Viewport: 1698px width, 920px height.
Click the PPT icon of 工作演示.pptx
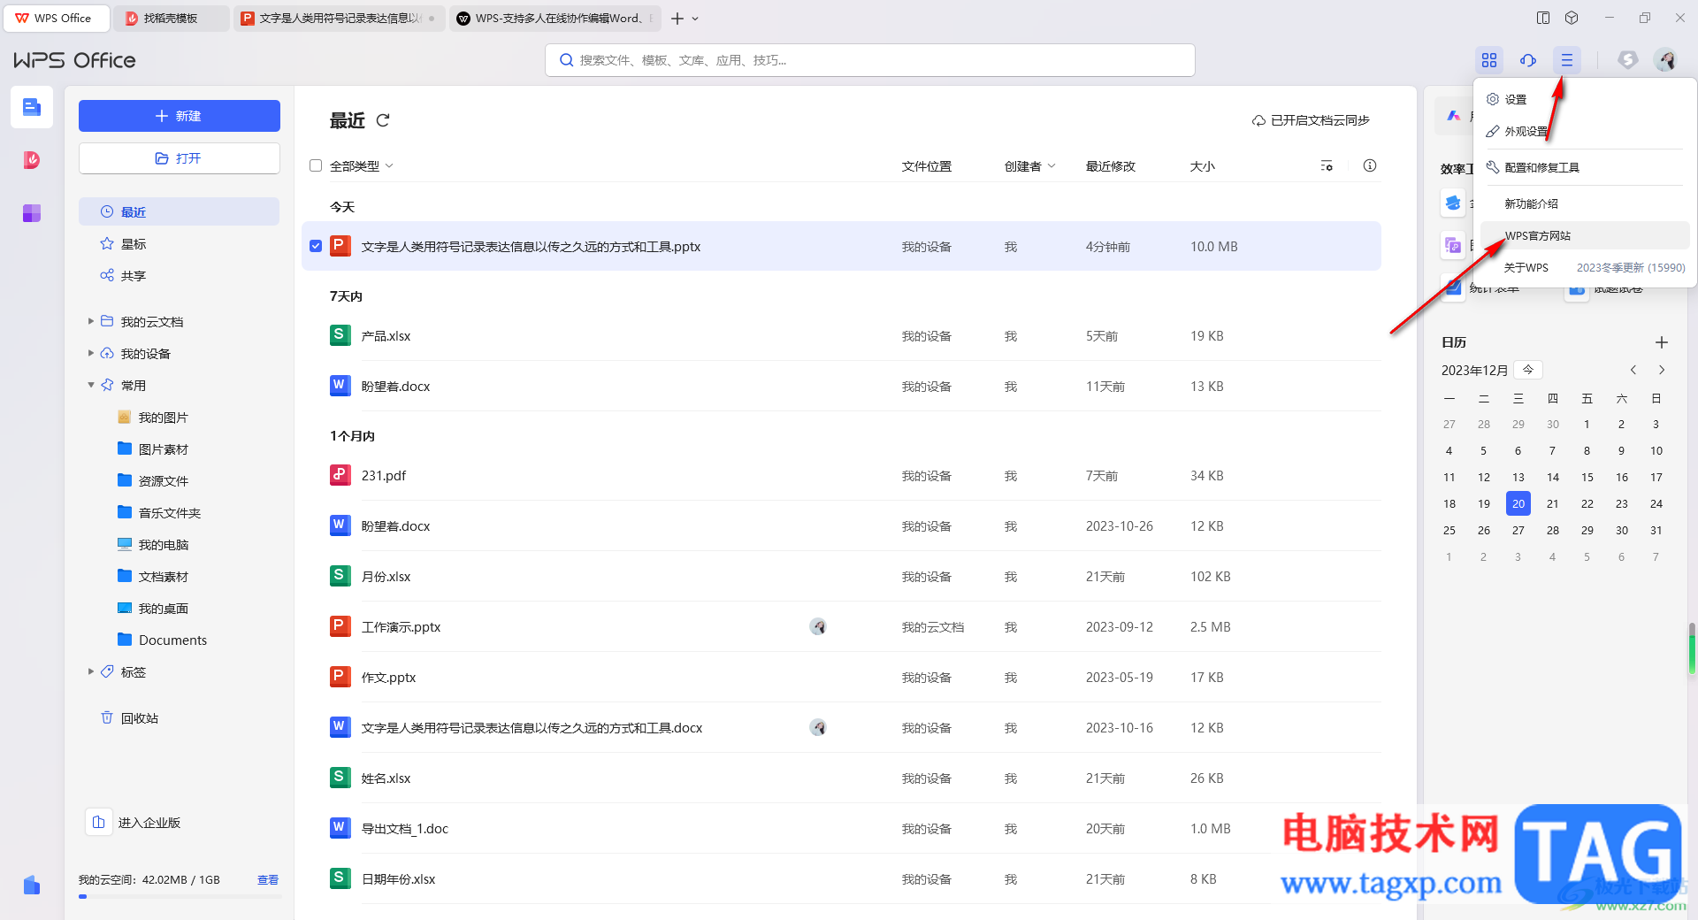point(340,626)
